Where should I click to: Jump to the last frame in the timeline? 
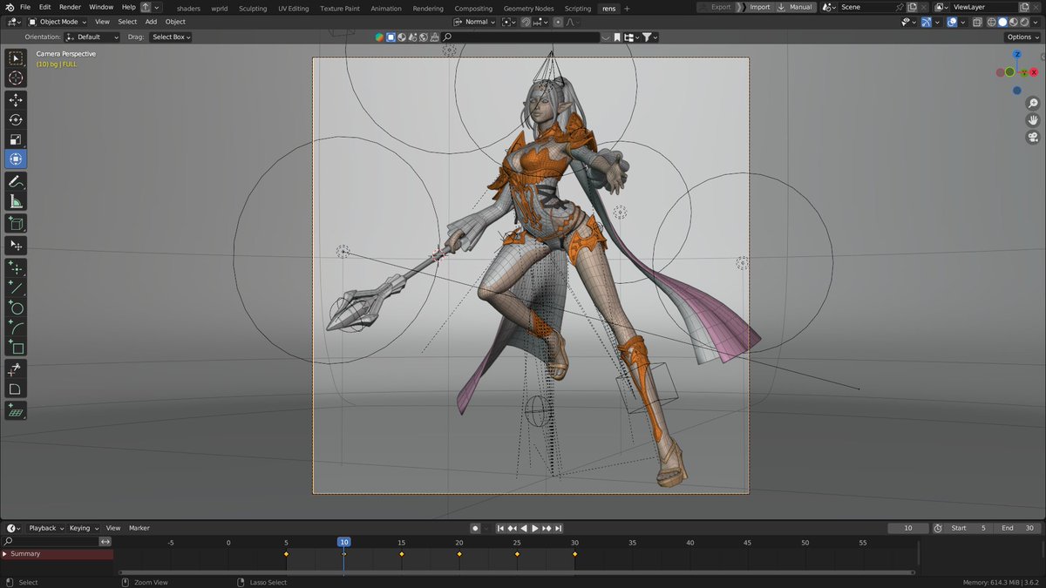(558, 528)
